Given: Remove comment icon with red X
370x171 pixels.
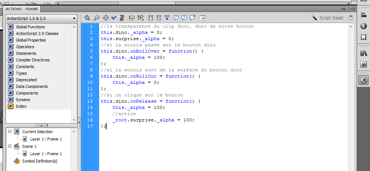Looking at the screenshot, I should pos(192,18).
